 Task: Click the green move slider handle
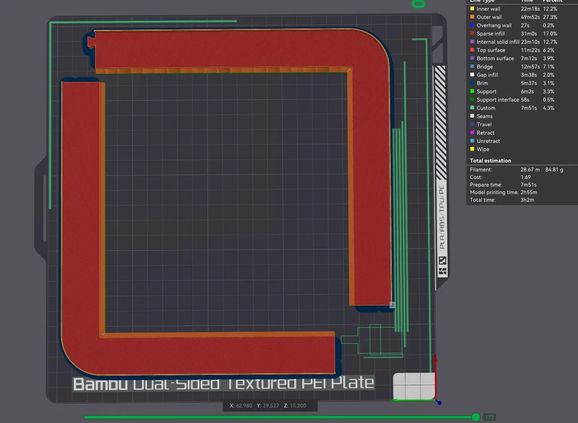(476, 417)
